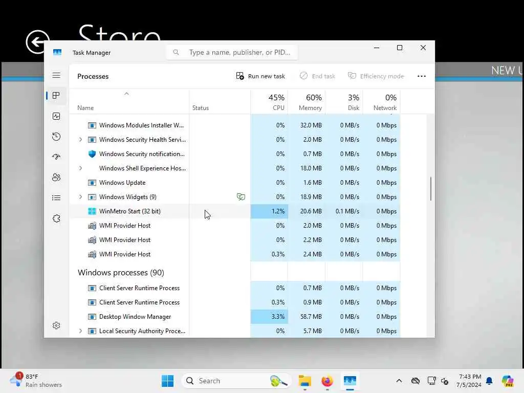Select the WinMetro Start (32 bit) process icon
Screen dimensions: 524x393
[x=92, y=211]
